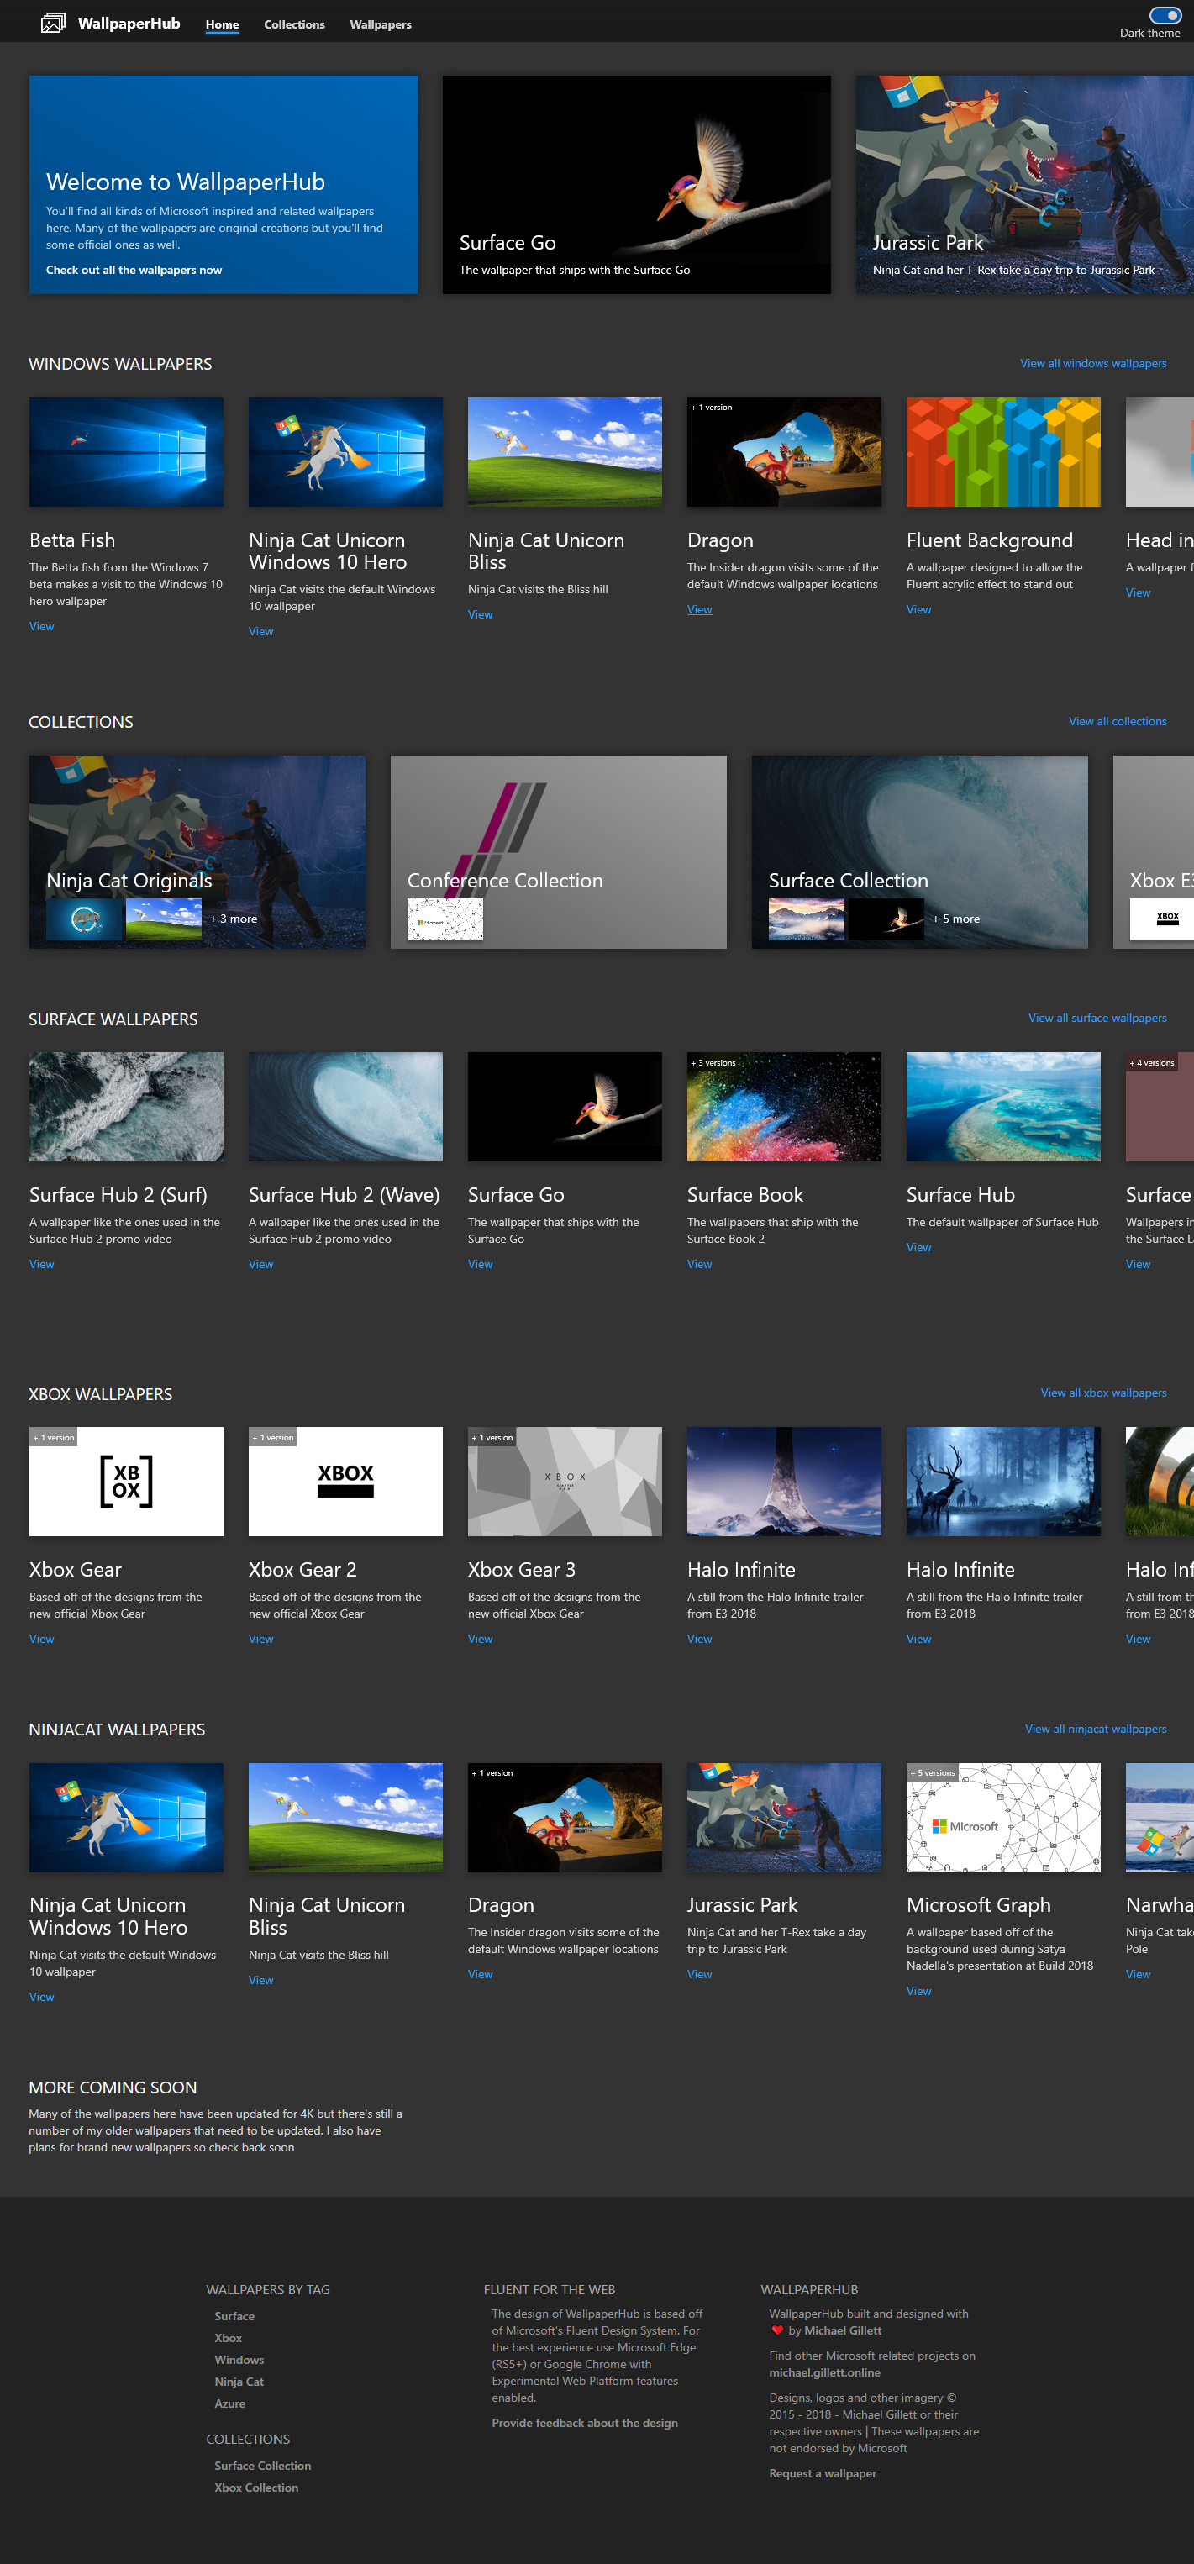Screen dimensions: 1194x2564
Task: Open the Xbox Gear 3 thumbnail
Action: click(564, 1481)
